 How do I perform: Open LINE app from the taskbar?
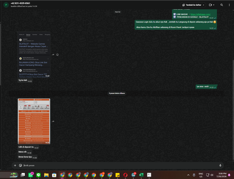[x=38, y=175]
